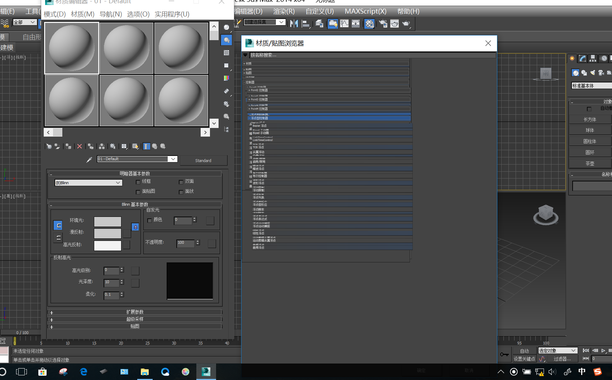Click the Go Forward to Sibling icon

(163, 146)
